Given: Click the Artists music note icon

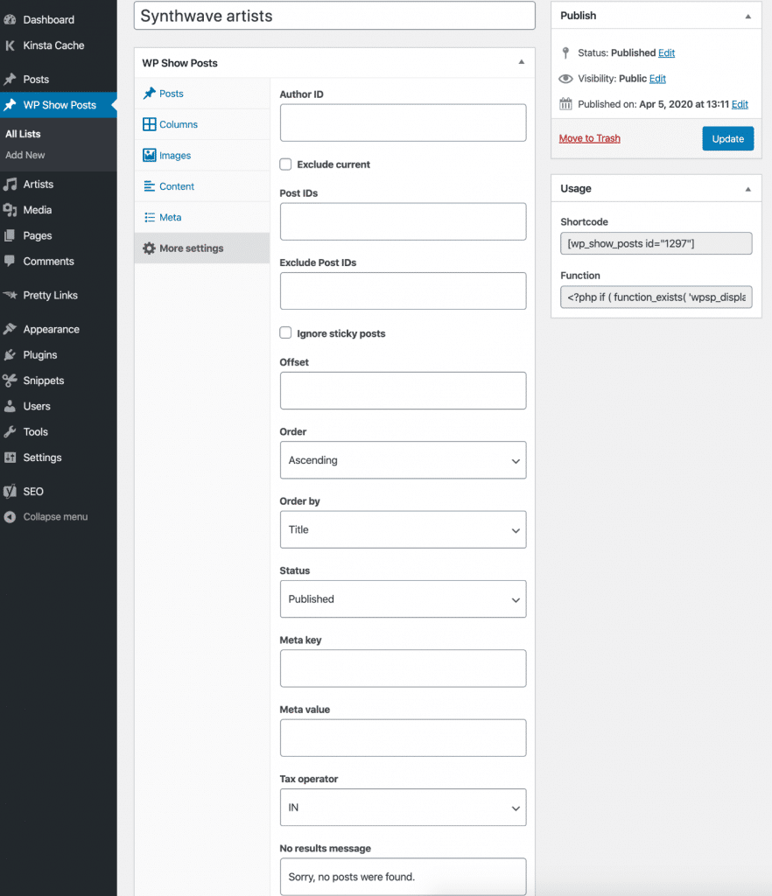Looking at the screenshot, I should [x=10, y=184].
